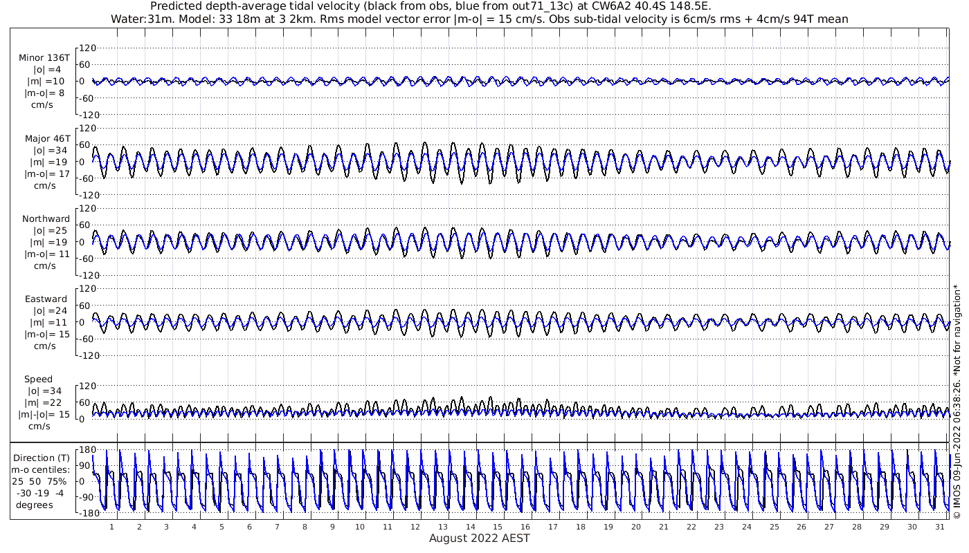
Task: Click the 'Northward' panel label
Action: pyautogui.click(x=46, y=218)
